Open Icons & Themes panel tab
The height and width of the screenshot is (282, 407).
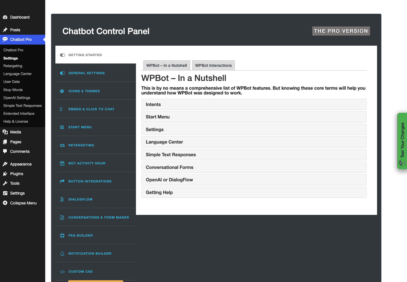96,91
